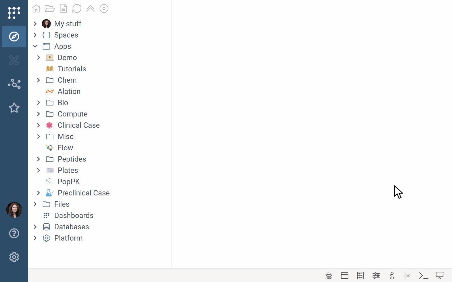Open the network graph sidebar icon

click(x=14, y=84)
